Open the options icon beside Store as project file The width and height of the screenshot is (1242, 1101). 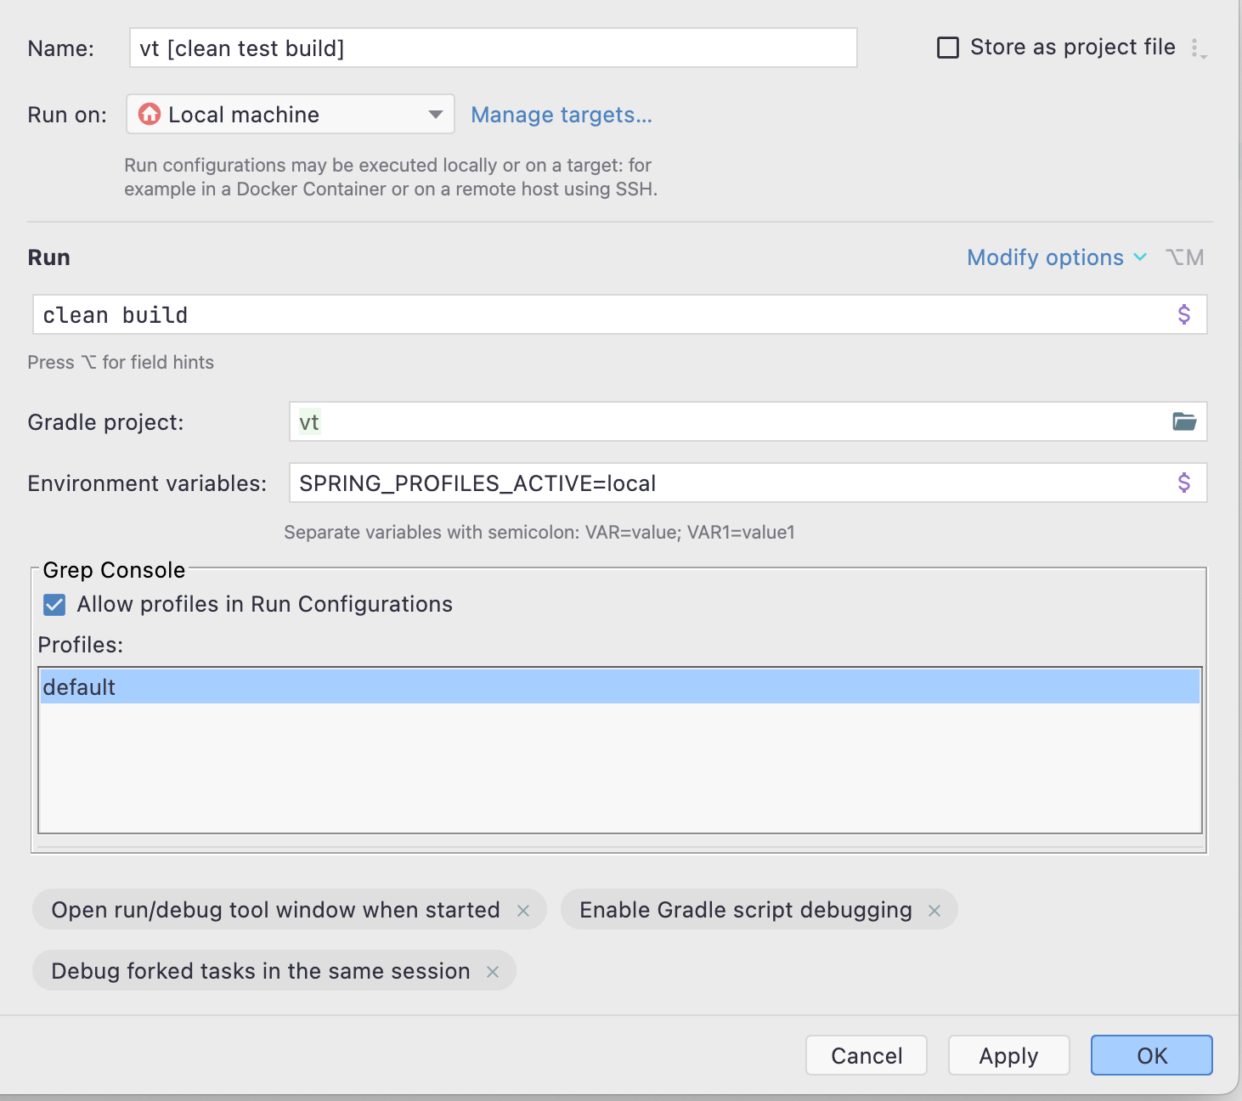(x=1198, y=48)
